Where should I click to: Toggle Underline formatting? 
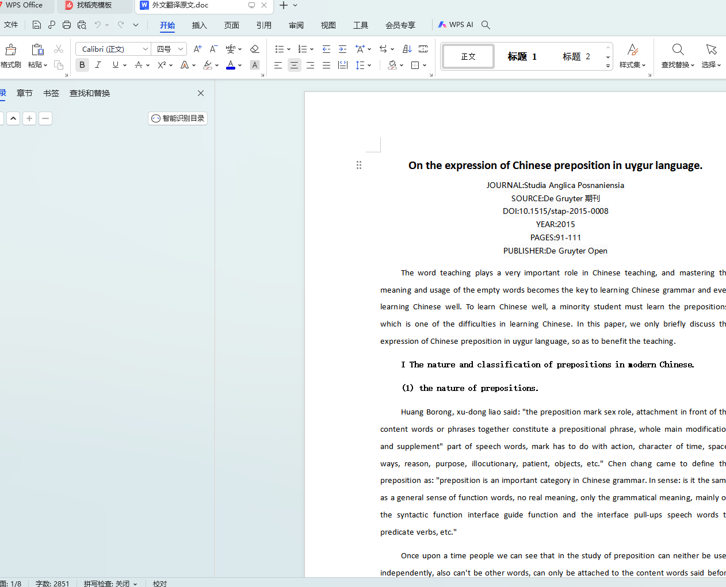click(x=116, y=65)
